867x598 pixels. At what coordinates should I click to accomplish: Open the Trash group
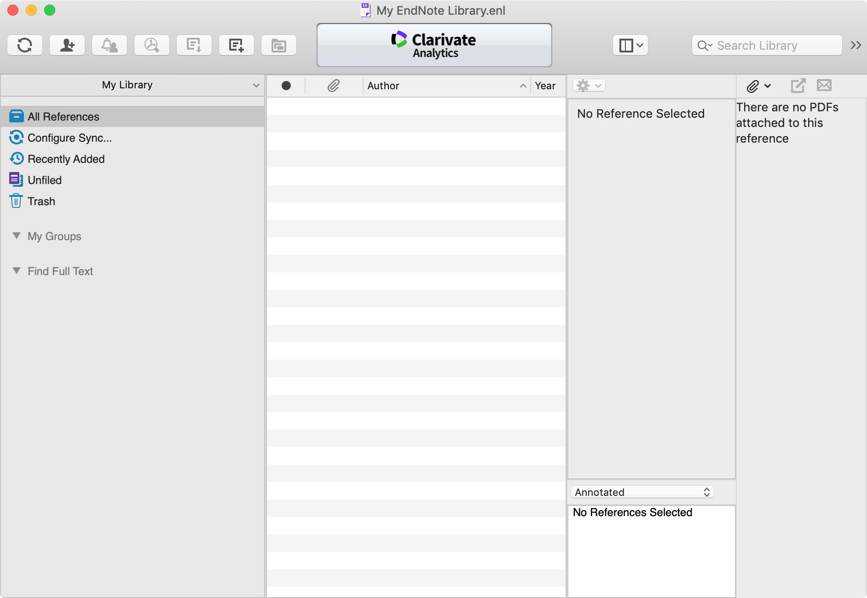[41, 201]
